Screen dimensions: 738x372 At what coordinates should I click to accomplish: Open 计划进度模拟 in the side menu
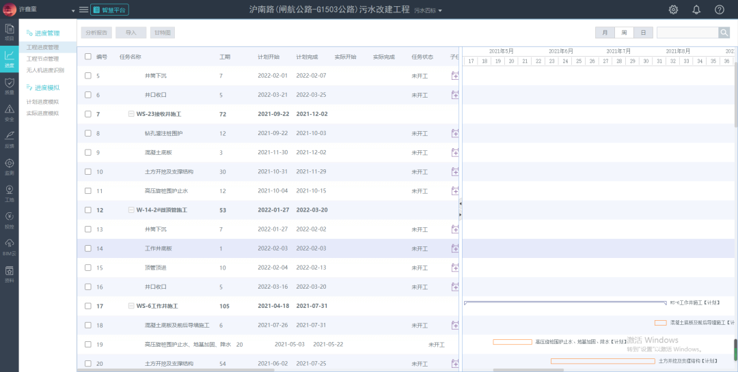(x=43, y=102)
